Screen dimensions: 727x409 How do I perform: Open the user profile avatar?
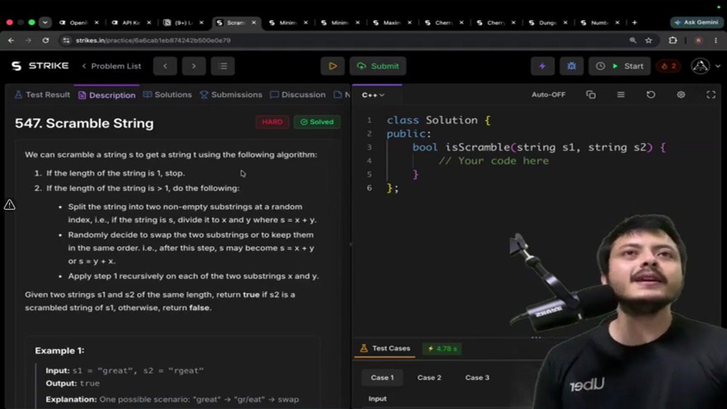point(700,66)
